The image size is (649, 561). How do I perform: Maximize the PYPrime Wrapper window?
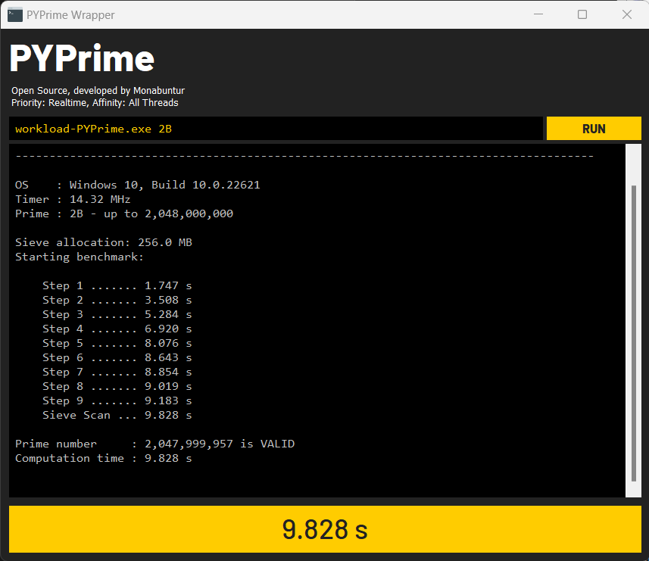582,14
